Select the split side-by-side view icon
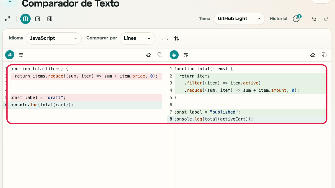335x188 pixels. pyautogui.click(x=25, y=19)
